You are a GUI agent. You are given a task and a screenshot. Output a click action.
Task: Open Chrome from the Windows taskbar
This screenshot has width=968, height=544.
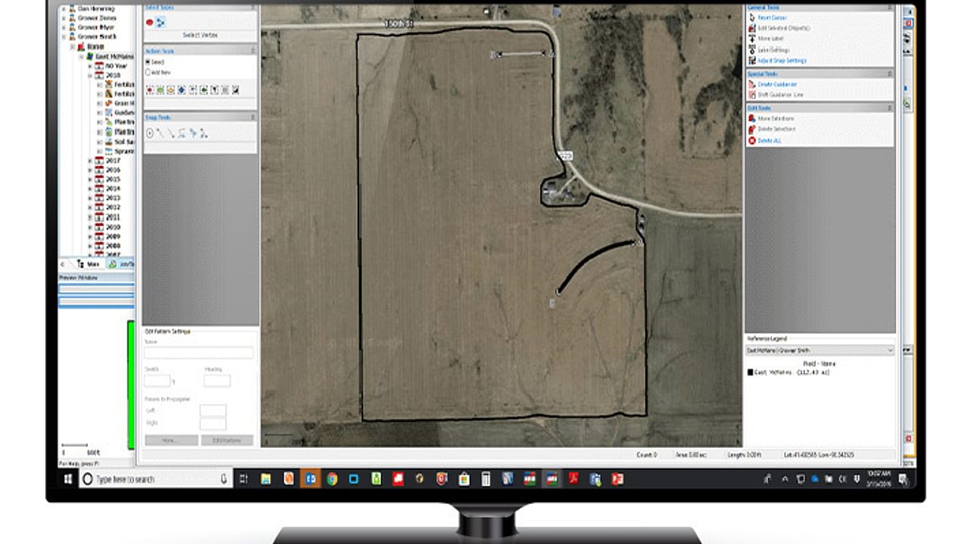(x=332, y=479)
